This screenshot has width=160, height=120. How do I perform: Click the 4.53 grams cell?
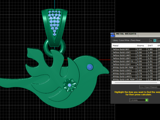coord(141,64)
